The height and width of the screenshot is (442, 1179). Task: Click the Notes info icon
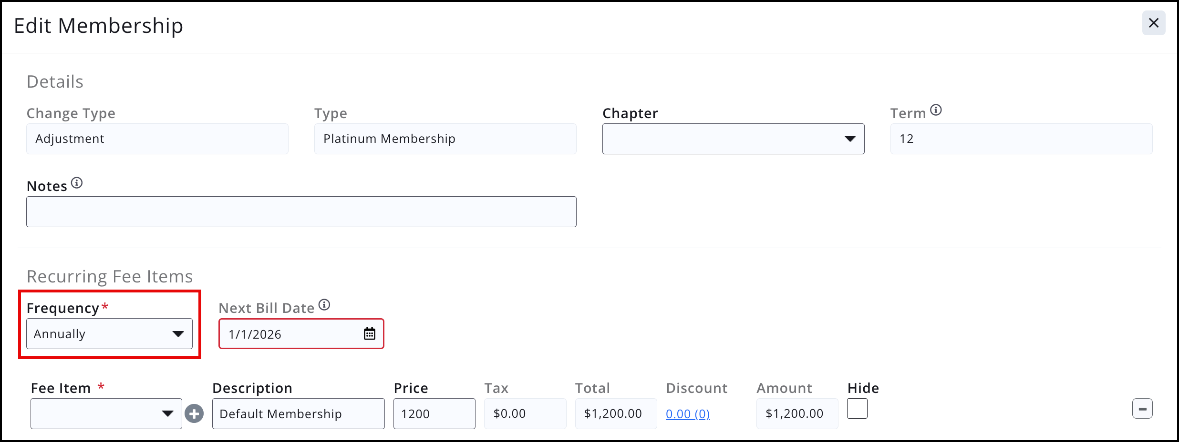77,183
